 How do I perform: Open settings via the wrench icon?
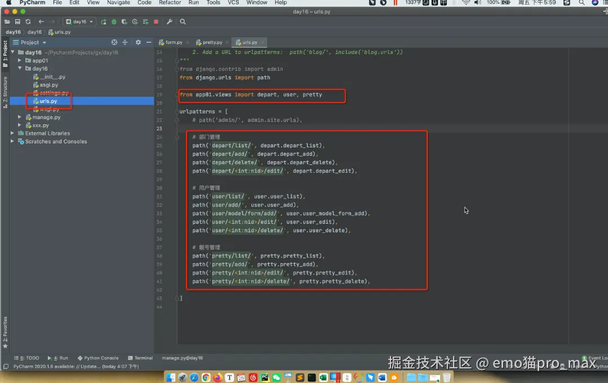click(170, 22)
